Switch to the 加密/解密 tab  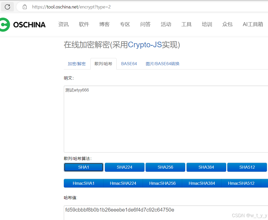click(77, 64)
